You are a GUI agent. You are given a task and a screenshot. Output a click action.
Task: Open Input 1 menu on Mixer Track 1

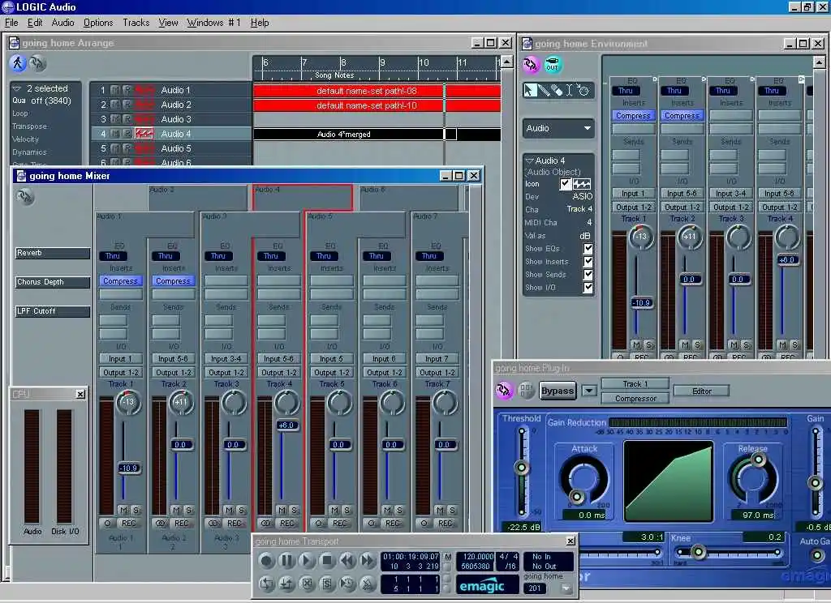[121, 358]
